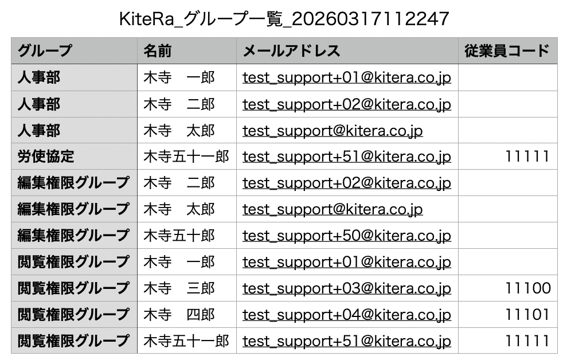Open 木寺 一郎's email link in the 人事部 group
This screenshot has width=571, height=360.
[x=346, y=77]
